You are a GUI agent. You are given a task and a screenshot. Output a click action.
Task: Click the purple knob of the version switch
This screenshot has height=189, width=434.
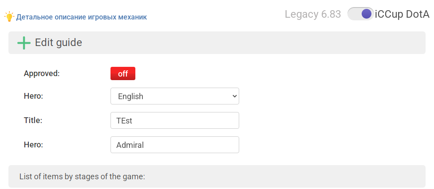coord(367,14)
